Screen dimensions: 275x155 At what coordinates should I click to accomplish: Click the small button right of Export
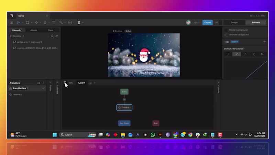217,22
